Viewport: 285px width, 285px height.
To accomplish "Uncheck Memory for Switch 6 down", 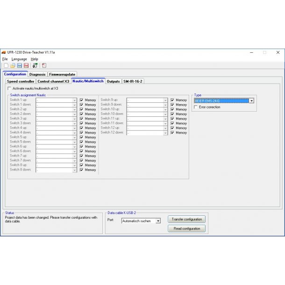I will (81, 151).
